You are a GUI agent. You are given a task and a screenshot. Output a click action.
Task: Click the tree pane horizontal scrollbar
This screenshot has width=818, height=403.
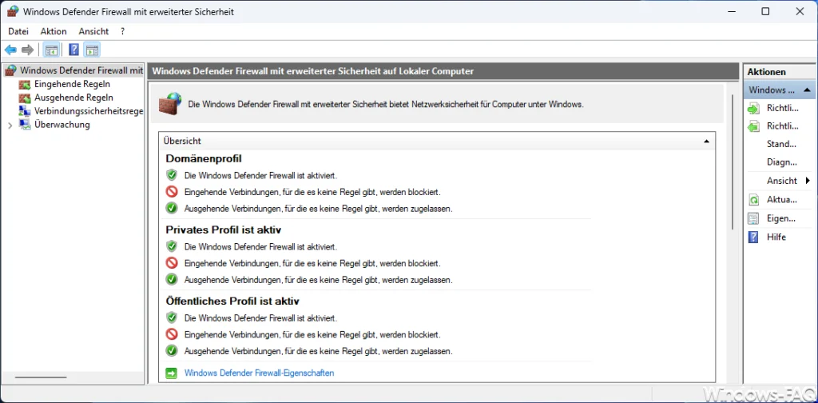click(41, 377)
